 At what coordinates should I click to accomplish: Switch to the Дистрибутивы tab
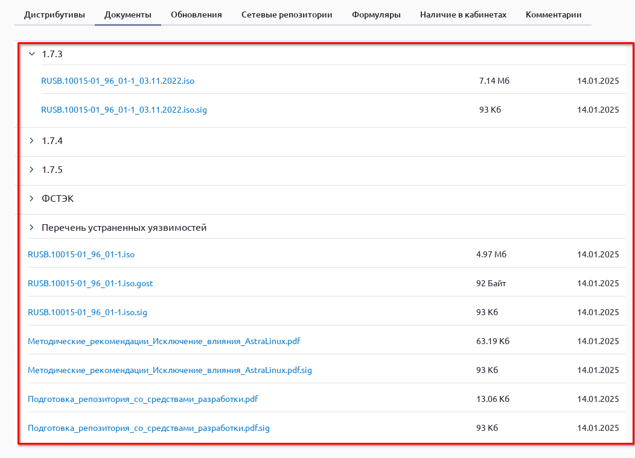[x=54, y=14]
